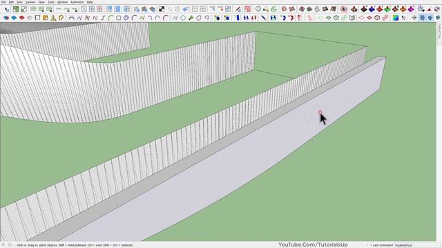Viewport: 442px width, 248px height.
Task: Click the Last command value field
Action: coord(417,245)
